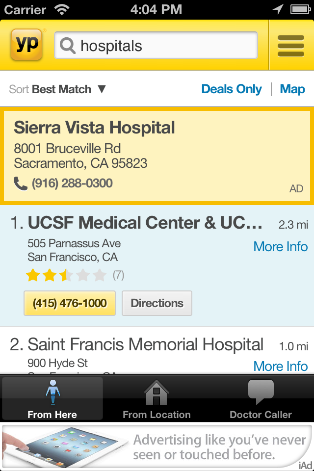Tap the iPad advertising banner
Screen dimensions: 314x471
click(157, 446)
